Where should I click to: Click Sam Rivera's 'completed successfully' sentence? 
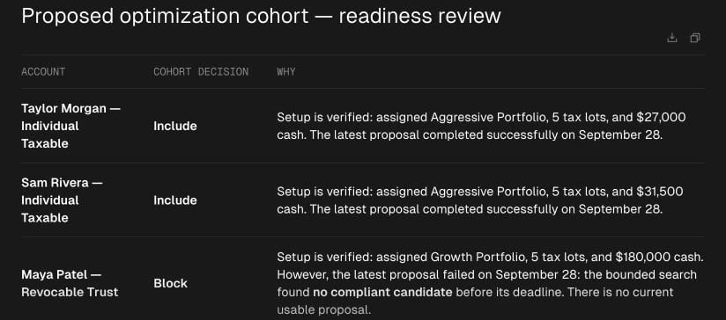[x=486, y=209]
